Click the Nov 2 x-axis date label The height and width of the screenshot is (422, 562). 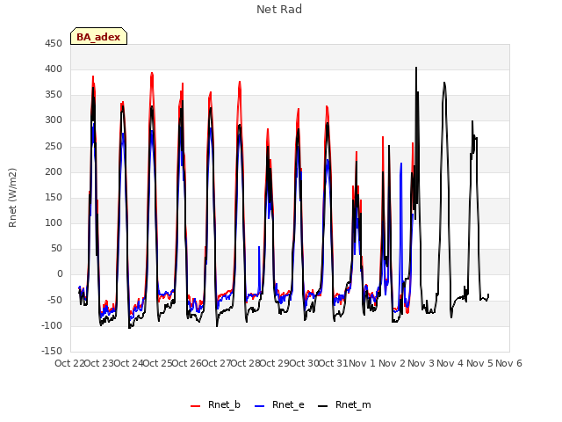coord(392,363)
